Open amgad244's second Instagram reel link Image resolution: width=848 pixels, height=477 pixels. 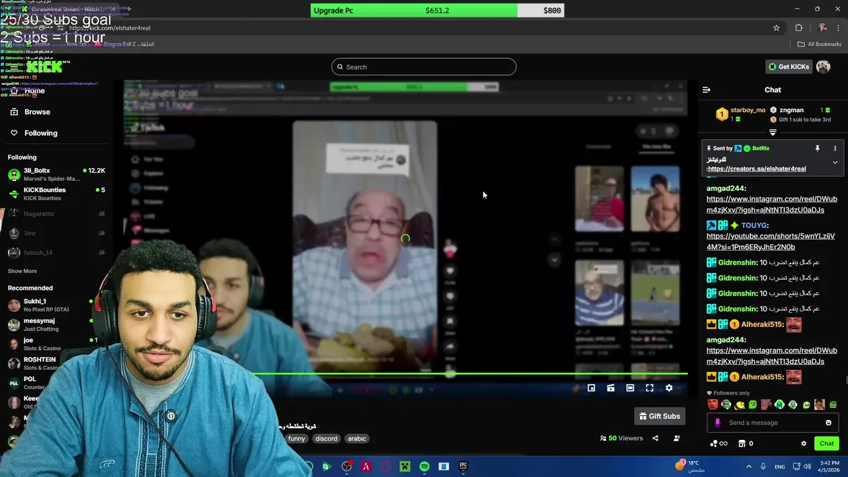pos(772,356)
